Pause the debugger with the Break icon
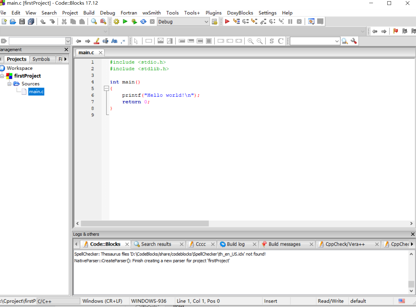416x307 pixels. tap(290, 22)
